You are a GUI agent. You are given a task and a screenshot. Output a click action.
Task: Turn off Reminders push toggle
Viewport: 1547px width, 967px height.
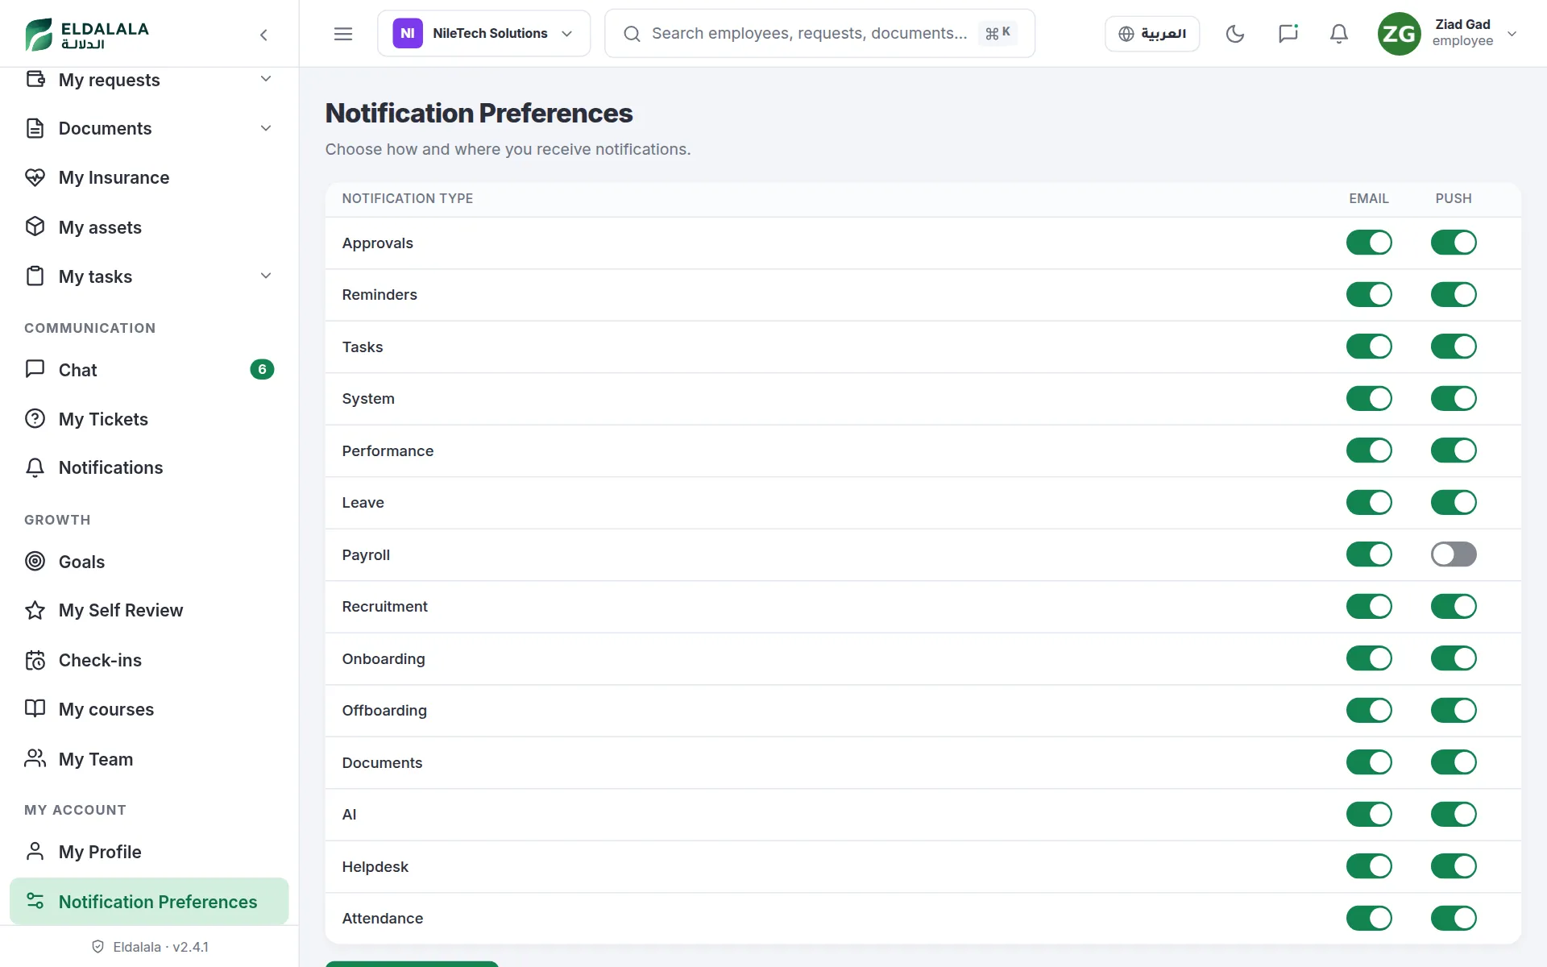(1454, 294)
